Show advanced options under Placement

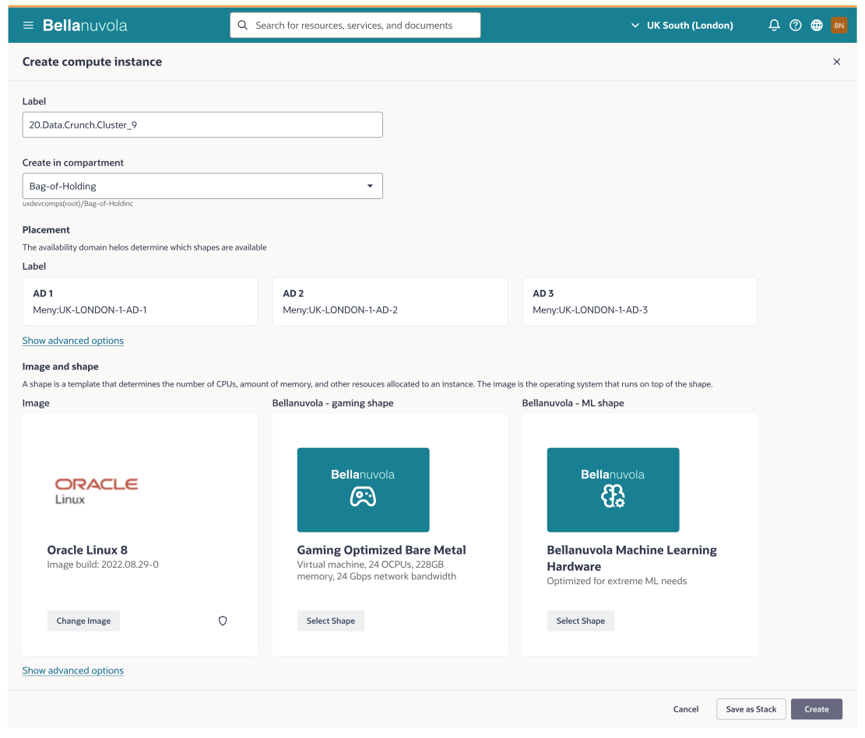72,341
